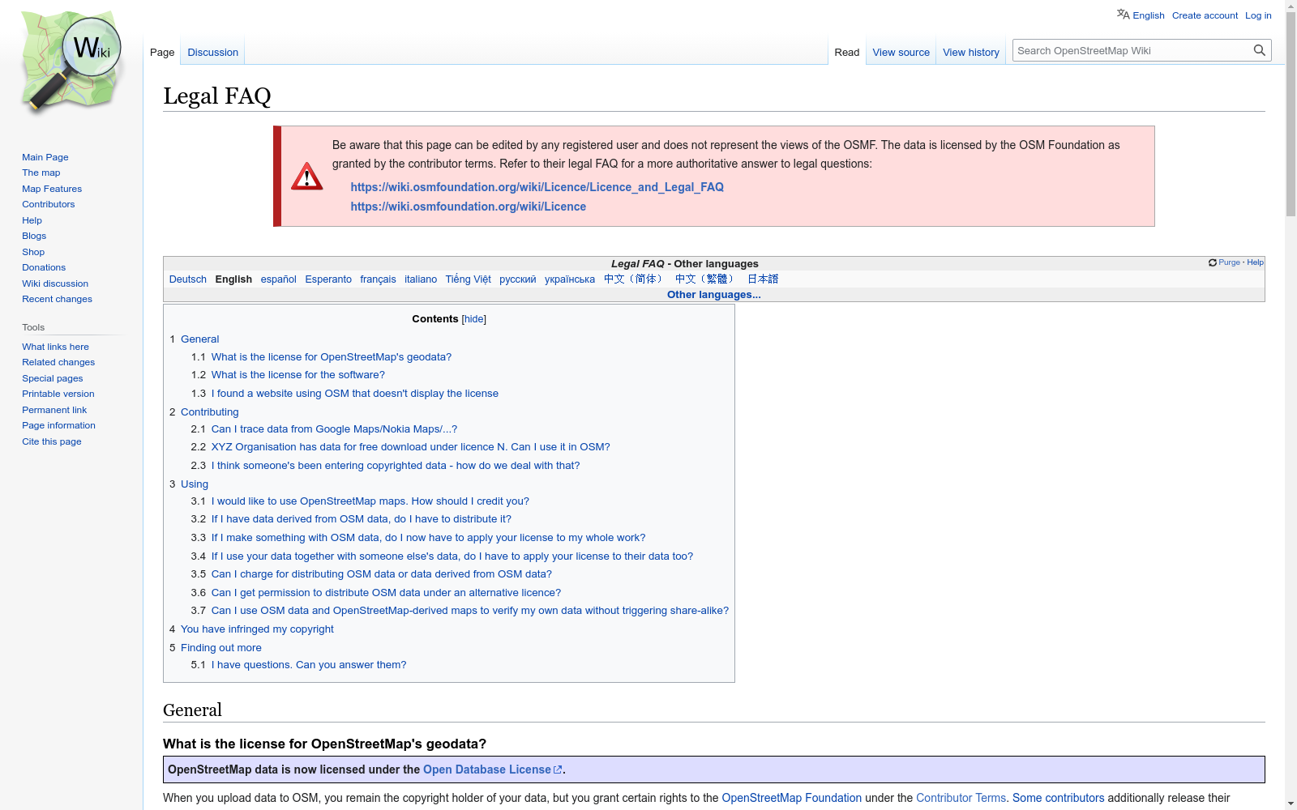Screen dimensions: 1297x810
Task: Click Help link in language box
Action: pyautogui.click(x=1255, y=262)
